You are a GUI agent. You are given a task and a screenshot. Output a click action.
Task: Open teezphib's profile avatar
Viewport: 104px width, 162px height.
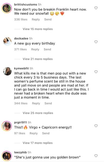[7, 156]
